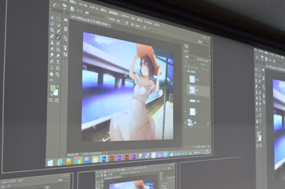
Task: Toggle visibility of the white fill layer
Action: click(x=185, y=112)
